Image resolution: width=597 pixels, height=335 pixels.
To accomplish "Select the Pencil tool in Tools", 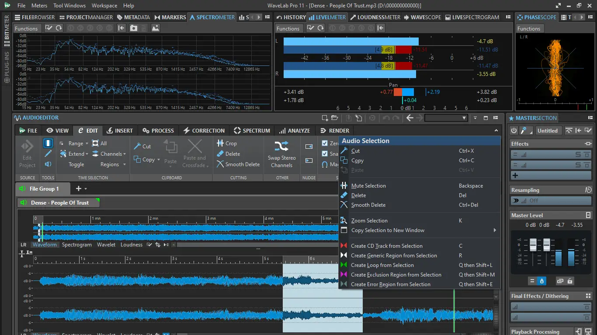I will (48, 154).
